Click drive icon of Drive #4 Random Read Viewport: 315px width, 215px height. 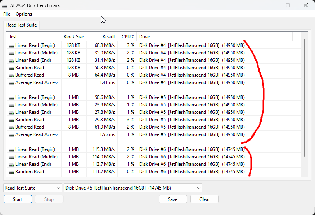(11, 68)
